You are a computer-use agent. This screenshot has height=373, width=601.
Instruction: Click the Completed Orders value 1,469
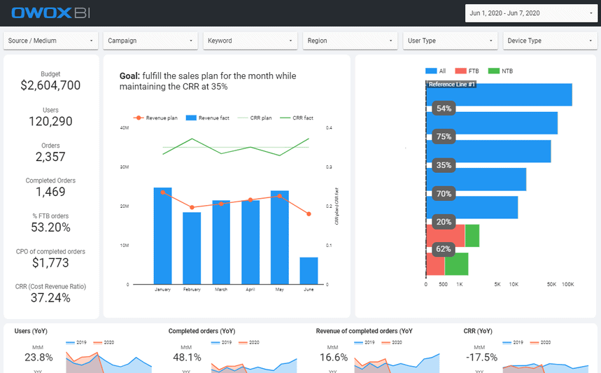point(50,192)
